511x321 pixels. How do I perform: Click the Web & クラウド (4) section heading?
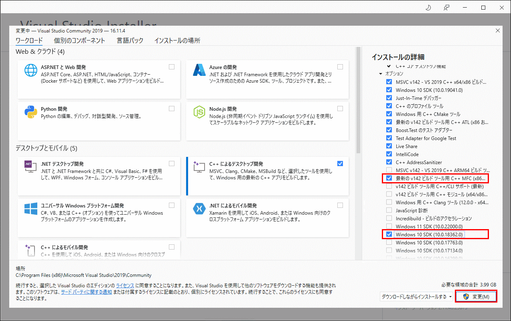40,52
